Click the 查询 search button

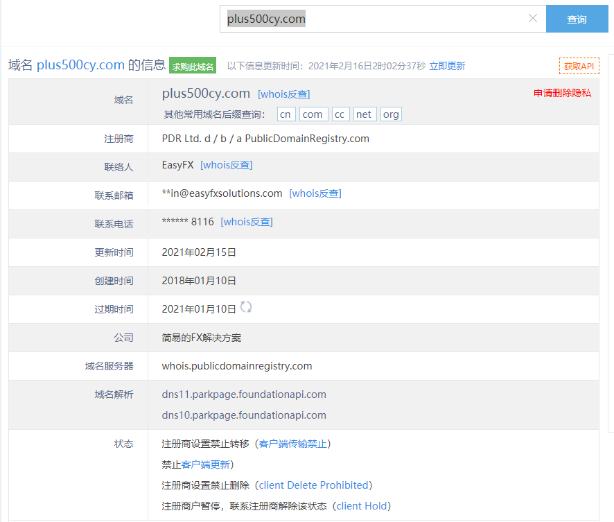[x=577, y=19]
